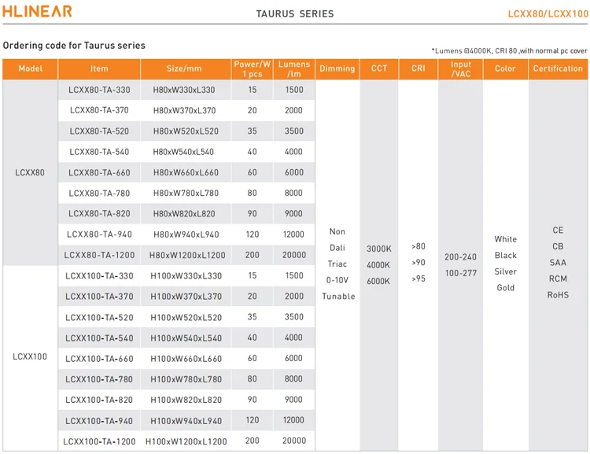Select the 'White' color option
Screen dimensions: 590x454
(505, 239)
